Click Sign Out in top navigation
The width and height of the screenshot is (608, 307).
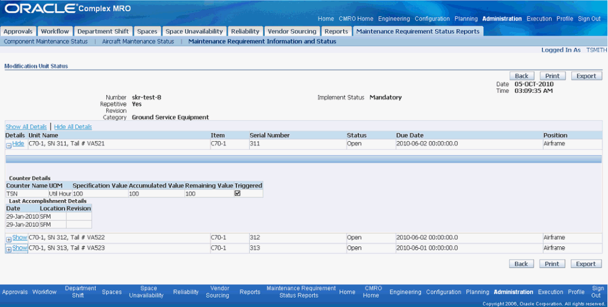590,18
